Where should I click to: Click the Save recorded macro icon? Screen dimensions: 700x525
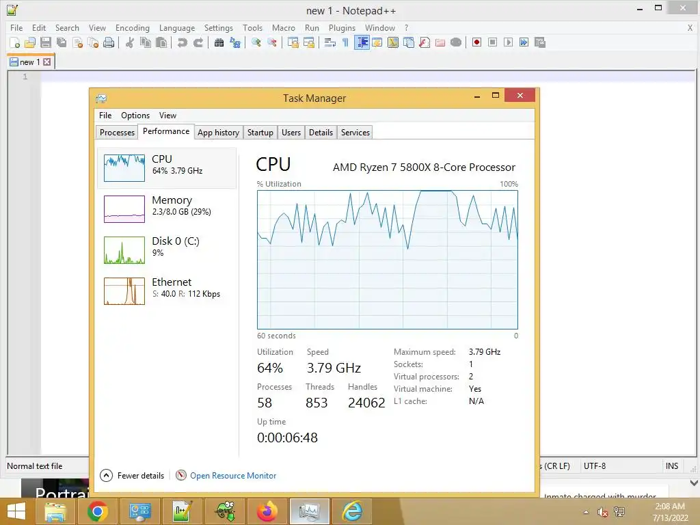click(540, 42)
